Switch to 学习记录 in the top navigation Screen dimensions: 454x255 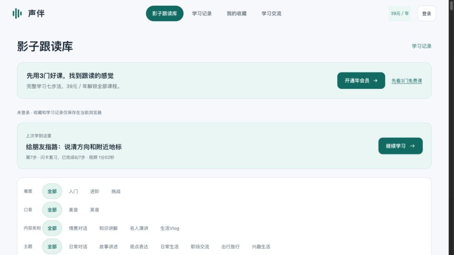click(202, 14)
